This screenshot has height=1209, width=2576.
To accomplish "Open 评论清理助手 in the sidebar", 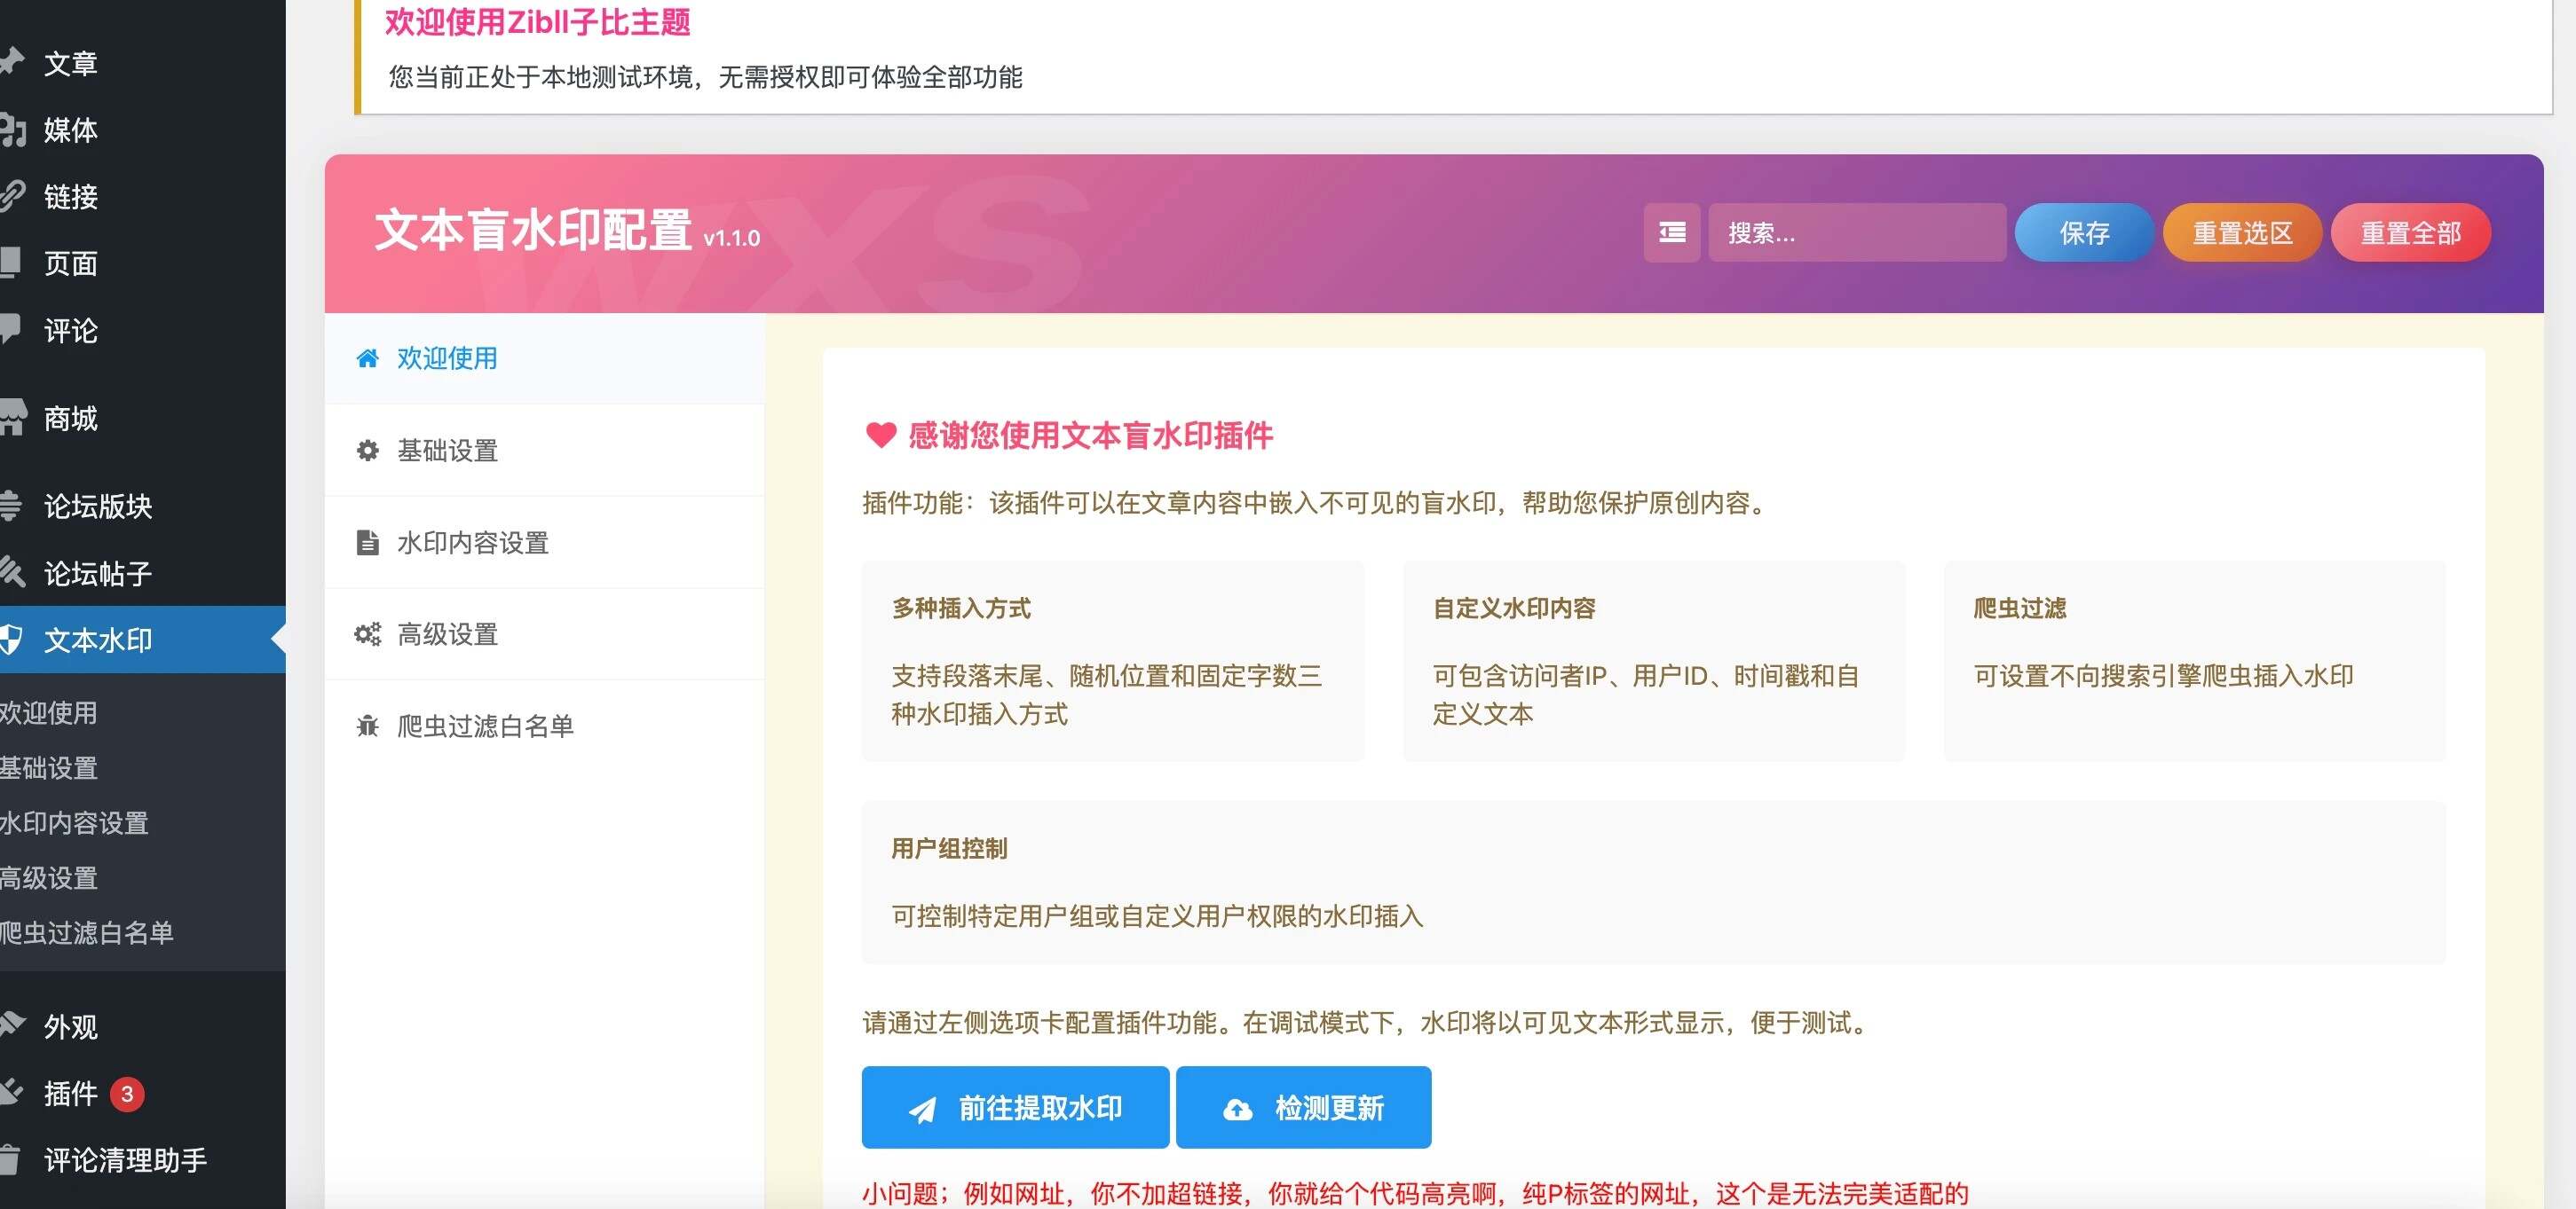I will point(125,1160).
